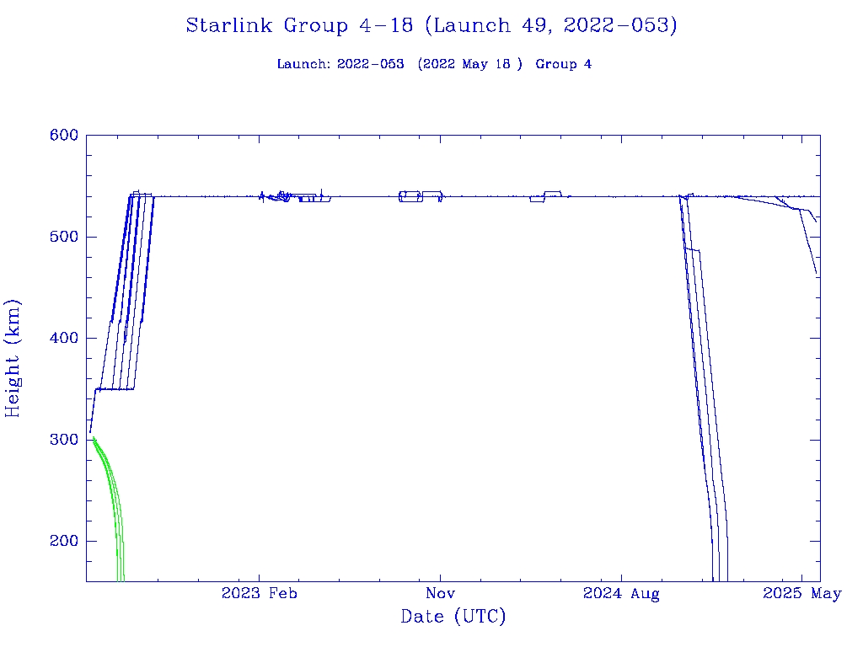This screenshot has height=647, width=863.
Task: Click the x-axis date '2024 Aug'
Action: click(621, 594)
